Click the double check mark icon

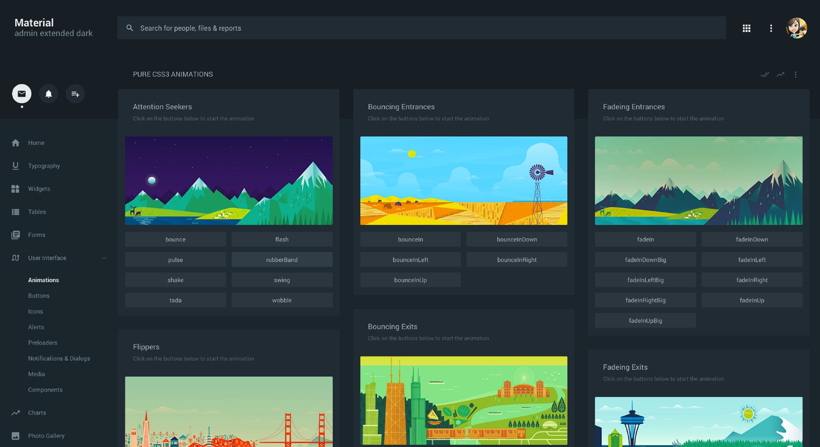(x=765, y=74)
